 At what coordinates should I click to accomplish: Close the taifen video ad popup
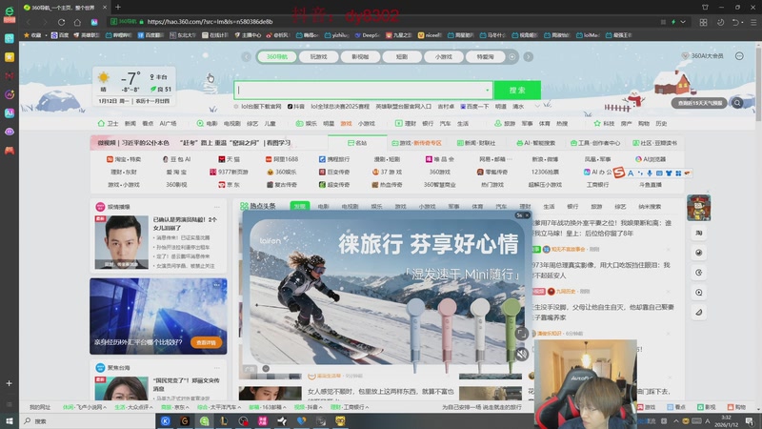click(x=528, y=215)
